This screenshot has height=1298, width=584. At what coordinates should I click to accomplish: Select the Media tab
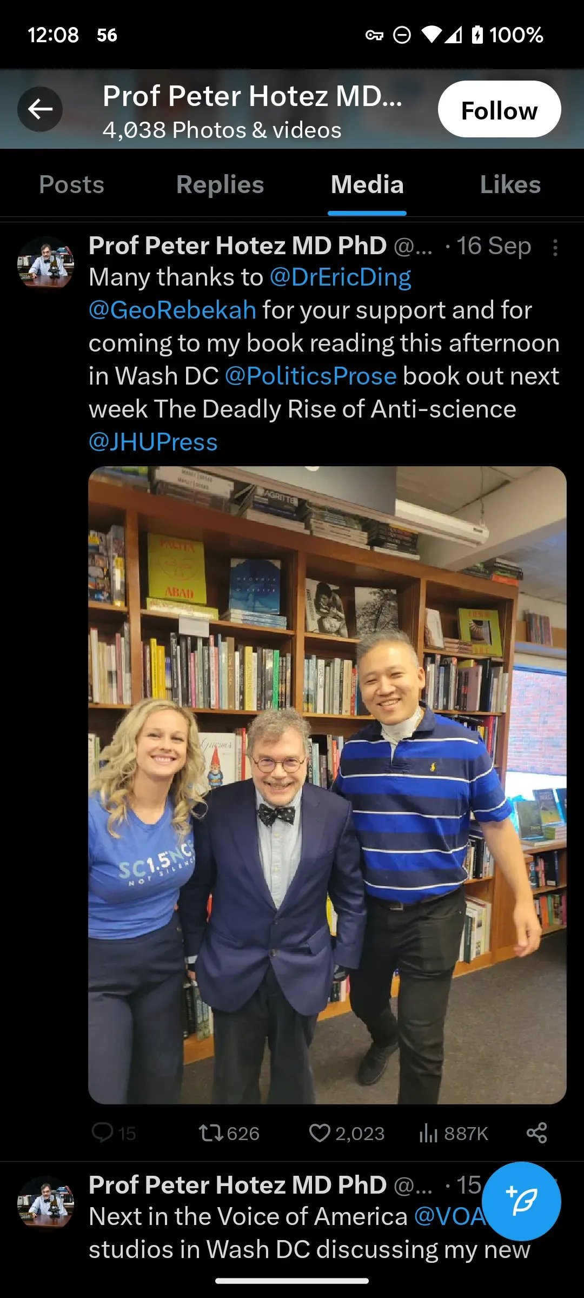tap(367, 184)
